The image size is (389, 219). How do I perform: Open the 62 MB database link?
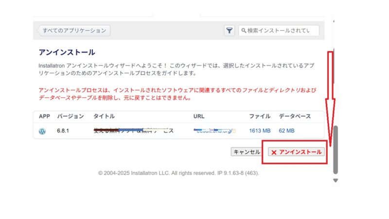coord(286,131)
